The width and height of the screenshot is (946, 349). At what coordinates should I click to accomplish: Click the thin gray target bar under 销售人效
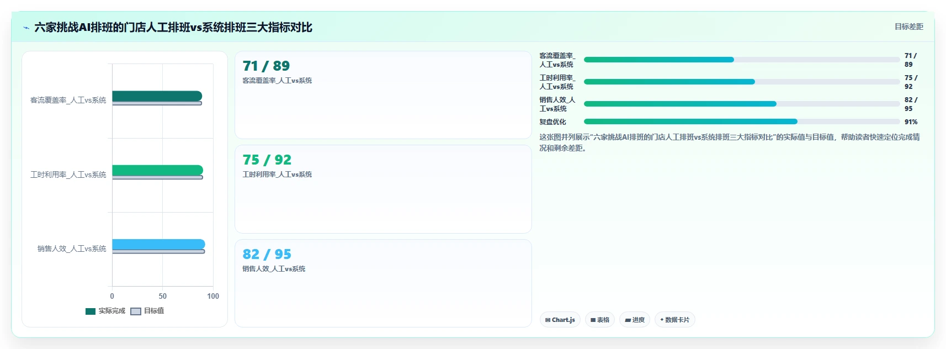pos(158,251)
